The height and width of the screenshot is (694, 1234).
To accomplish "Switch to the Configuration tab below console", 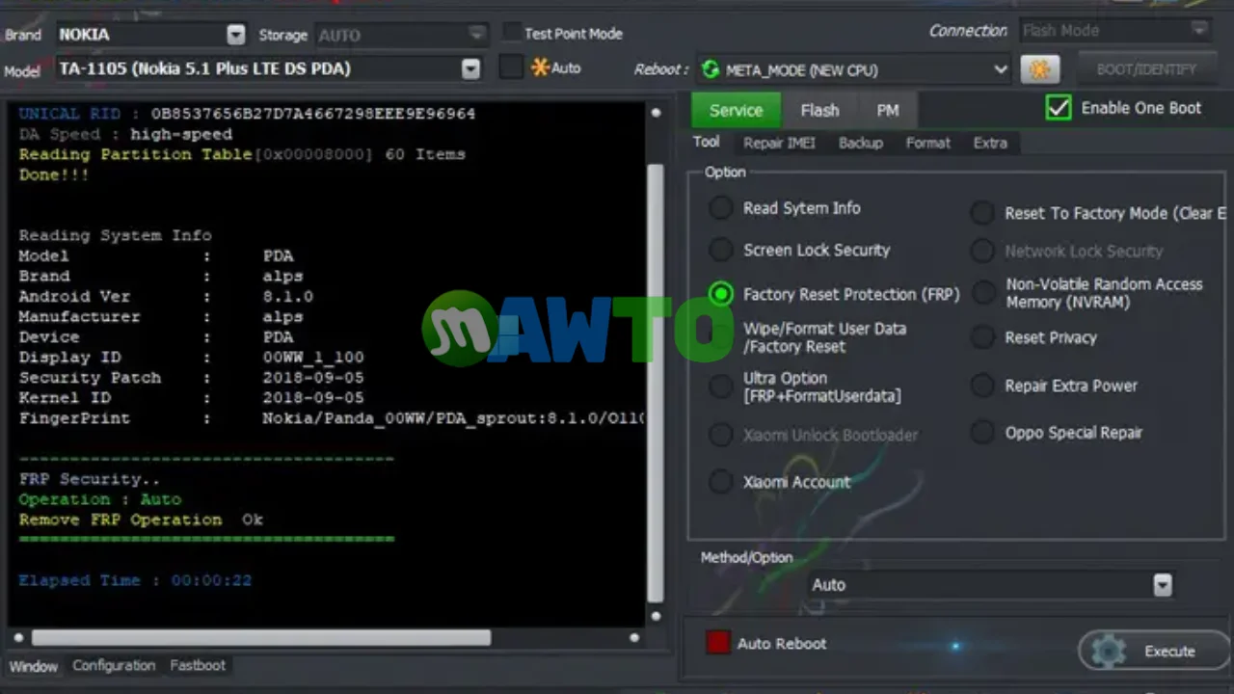I will (x=114, y=666).
